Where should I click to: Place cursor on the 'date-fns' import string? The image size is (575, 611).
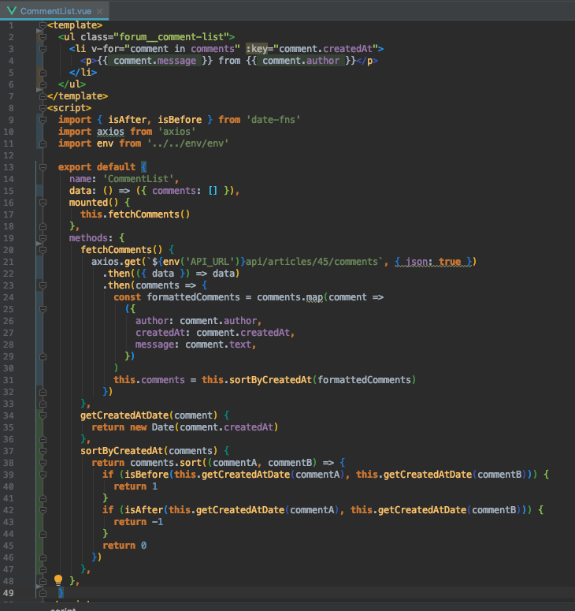(x=273, y=120)
